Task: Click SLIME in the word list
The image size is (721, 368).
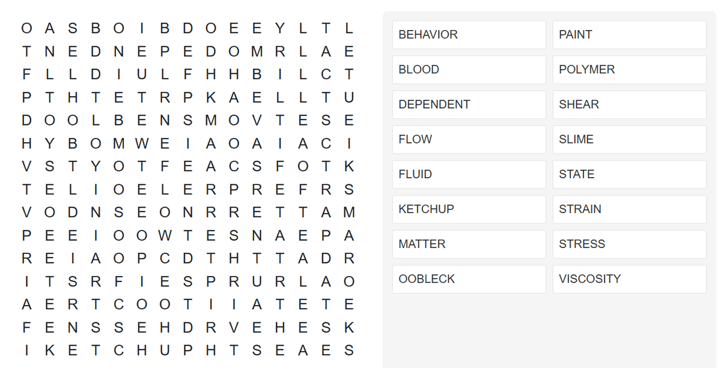Action: pyautogui.click(x=629, y=139)
